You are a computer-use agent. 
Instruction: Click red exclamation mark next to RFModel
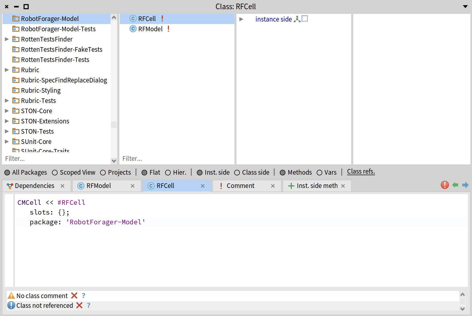(168, 29)
